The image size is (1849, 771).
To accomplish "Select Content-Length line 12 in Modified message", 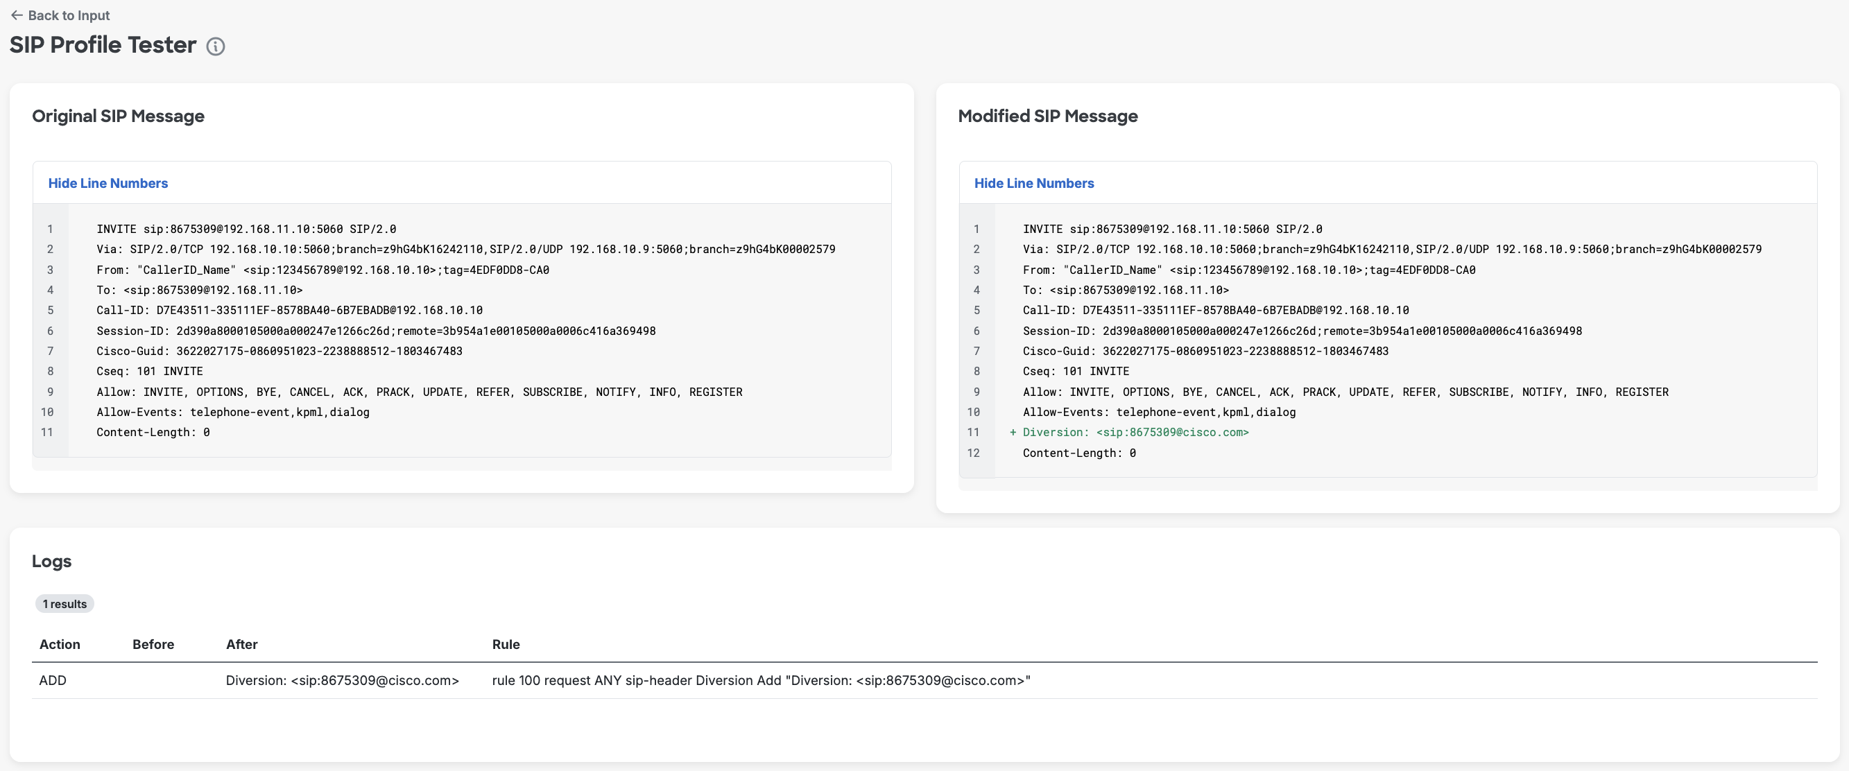I will (1079, 453).
